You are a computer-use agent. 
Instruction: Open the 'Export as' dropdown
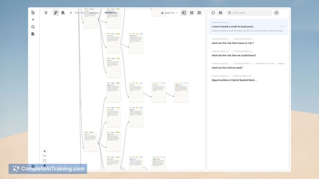tap(169, 13)
